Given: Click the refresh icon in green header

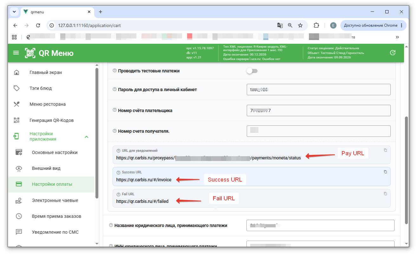Looking at the screenshot, I should pos(393,53).
